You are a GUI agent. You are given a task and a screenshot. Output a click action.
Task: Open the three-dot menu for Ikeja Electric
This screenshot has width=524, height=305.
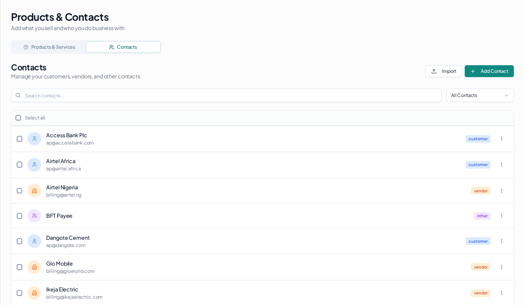tap(502, 293)
